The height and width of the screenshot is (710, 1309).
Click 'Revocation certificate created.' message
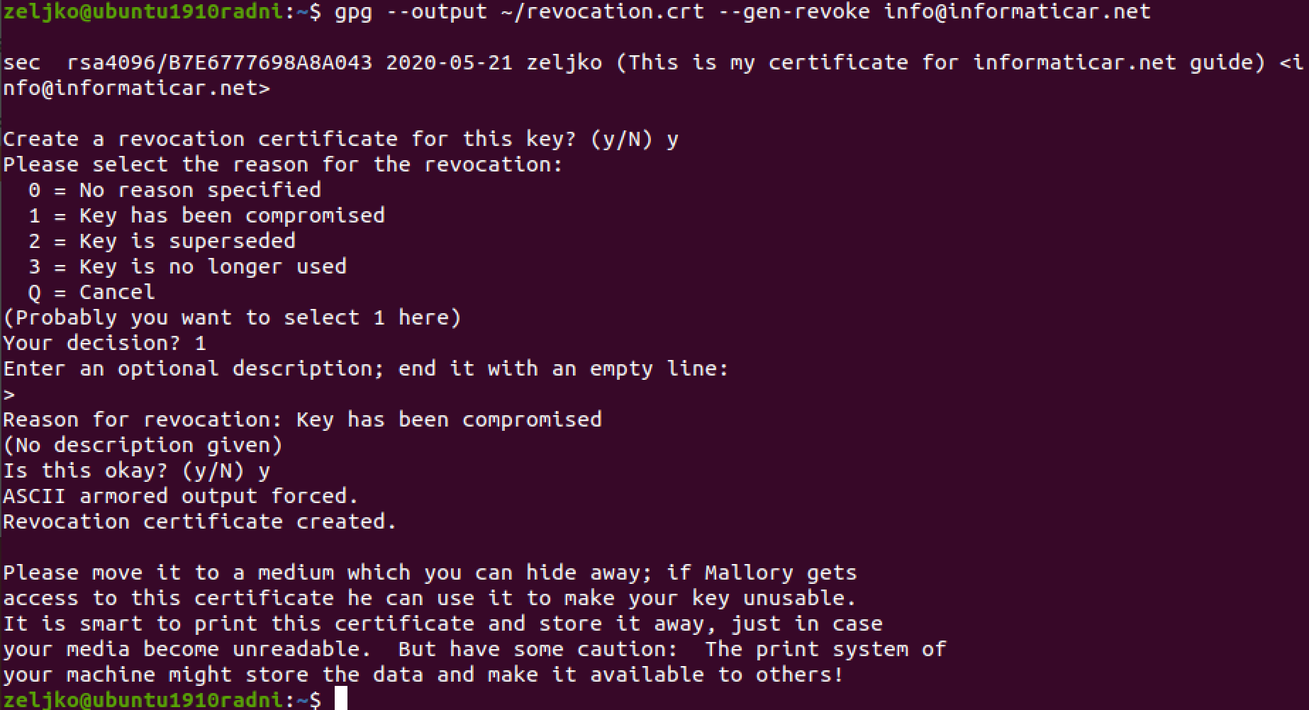200,522
